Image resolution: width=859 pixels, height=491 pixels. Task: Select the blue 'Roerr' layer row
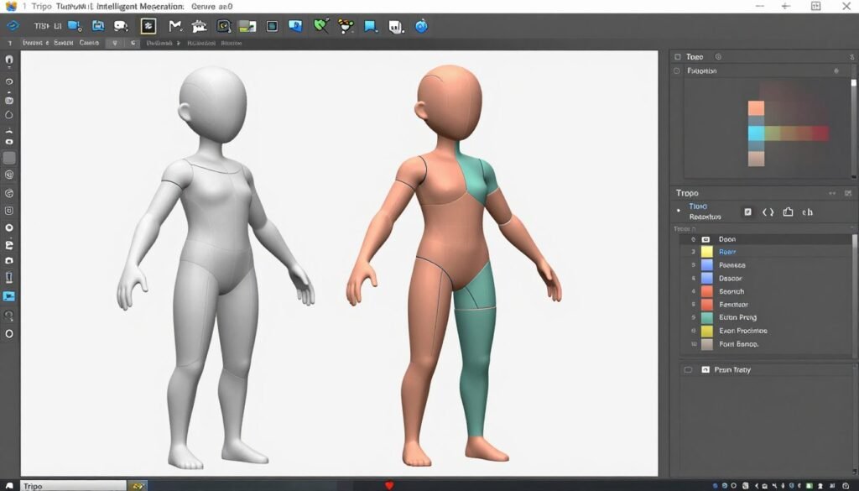click(x=766, y=252)
